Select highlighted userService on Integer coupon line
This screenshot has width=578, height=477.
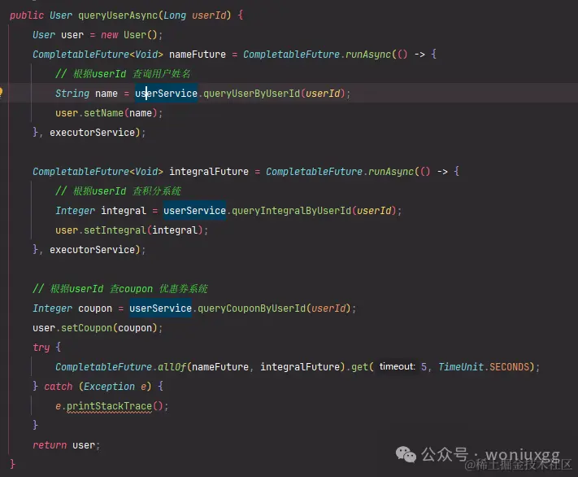pos(160,308)
